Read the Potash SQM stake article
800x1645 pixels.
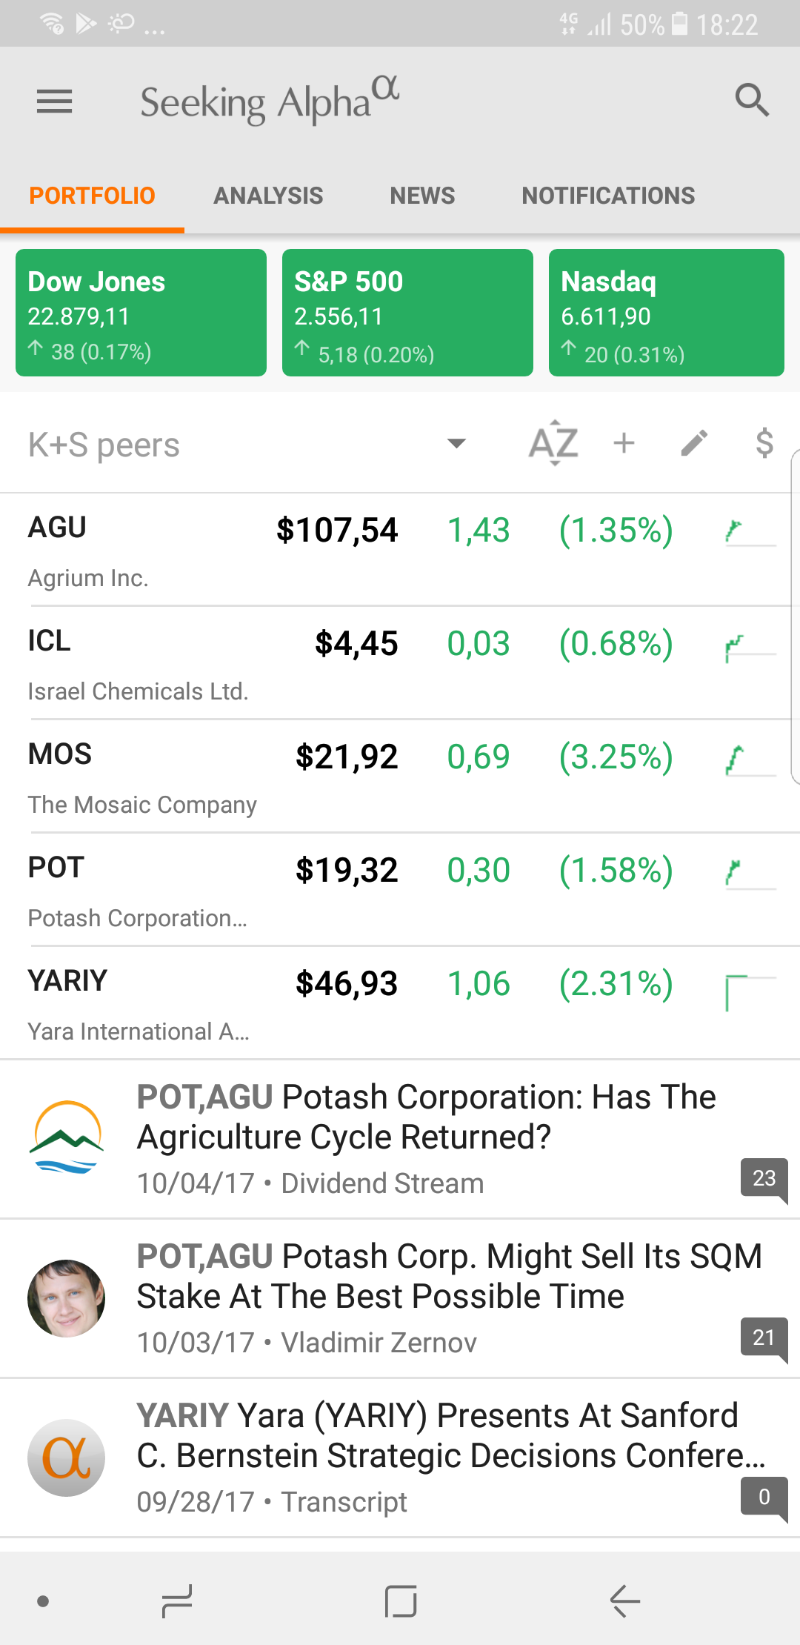click(449, 1277)
